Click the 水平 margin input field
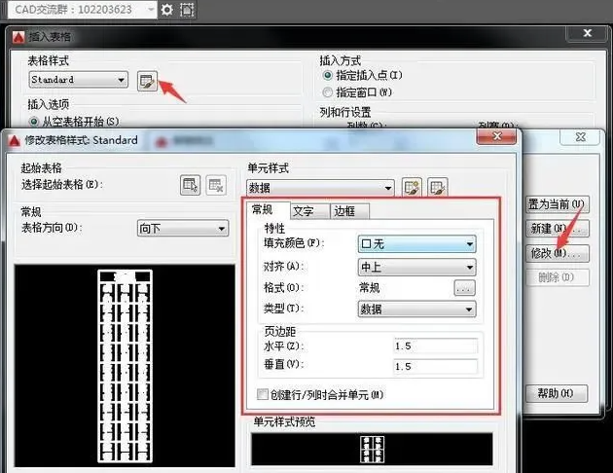 click(x=434, y=346)
